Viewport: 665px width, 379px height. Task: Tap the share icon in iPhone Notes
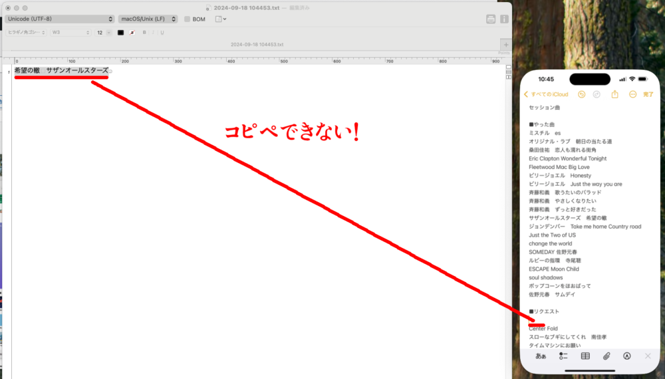point(615,94)
